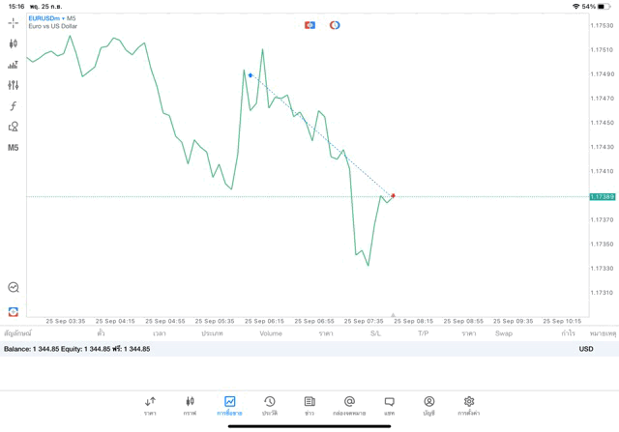Image resolution: width=619 pixels, height=432 pixels.
Task: Change chart type with candlestick icon
Action: [x=14, y=43]
